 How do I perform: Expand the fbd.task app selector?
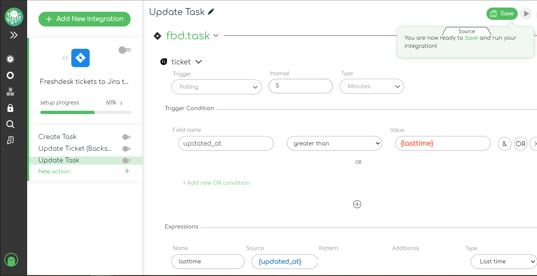click(x=216, y=36)
